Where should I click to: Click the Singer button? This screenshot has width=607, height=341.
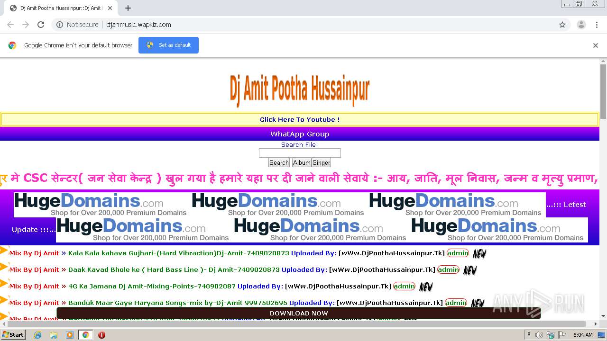point(321,162)
